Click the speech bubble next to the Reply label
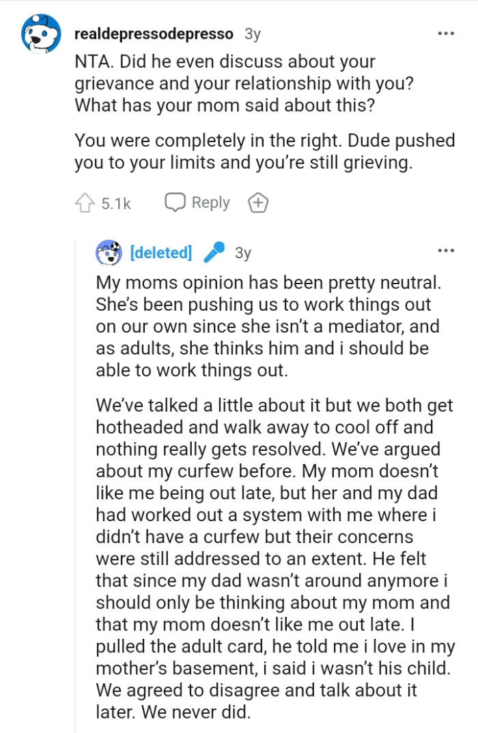This screenshot has width=478, height=733. [x=176, y=202]
